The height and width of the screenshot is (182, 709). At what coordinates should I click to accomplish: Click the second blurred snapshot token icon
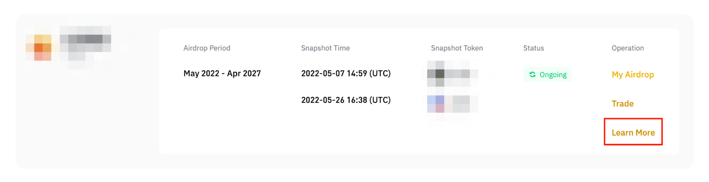pyautogui.click(x=436, y=105)
